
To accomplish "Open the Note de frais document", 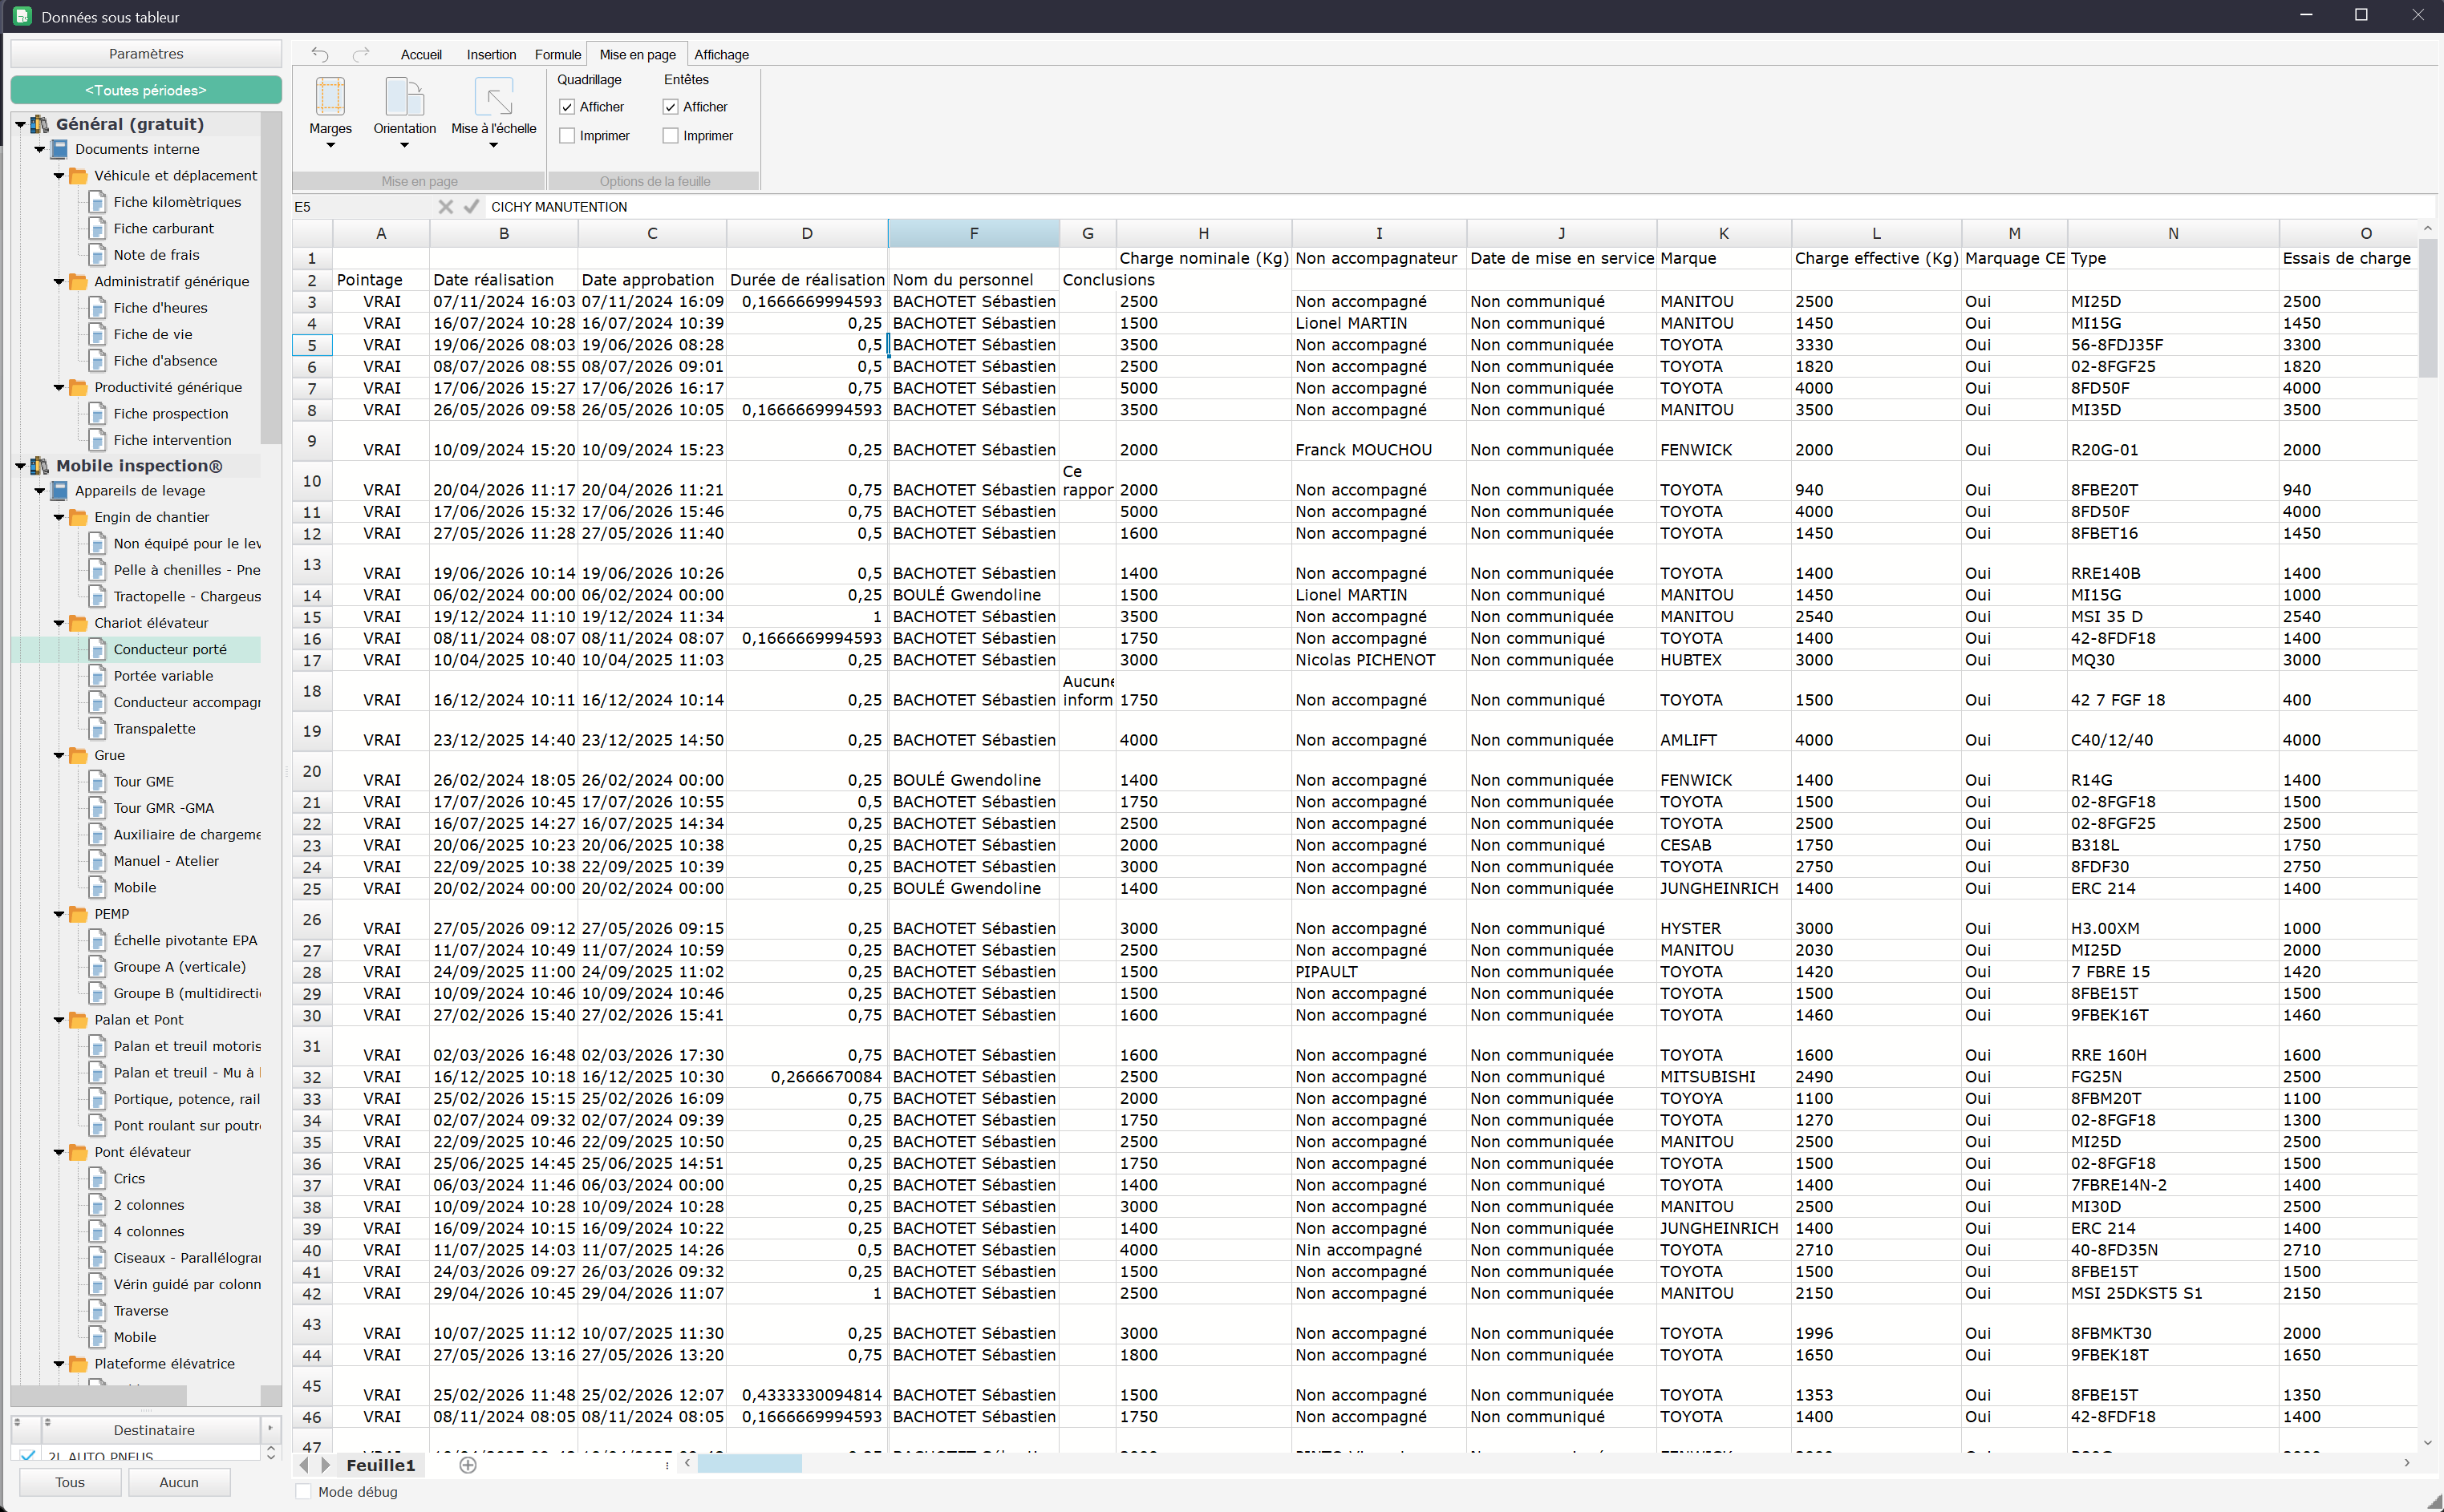I will 156,255.
